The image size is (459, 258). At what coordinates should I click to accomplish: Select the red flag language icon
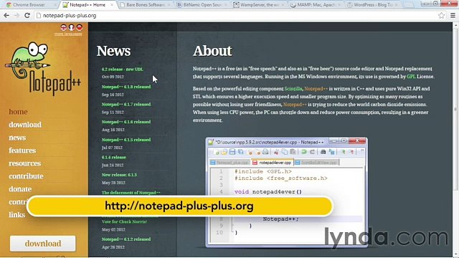click(x=80, y=27)
